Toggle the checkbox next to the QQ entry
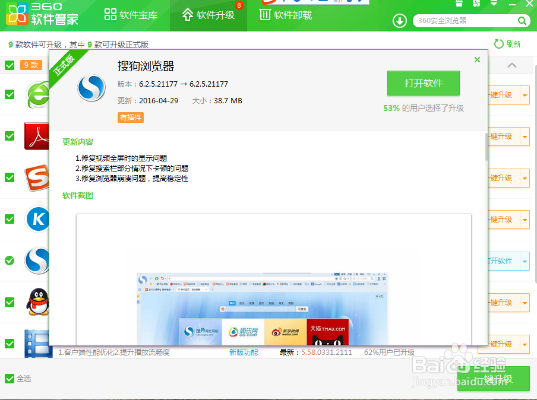537x400 pixels. [9, 301]
